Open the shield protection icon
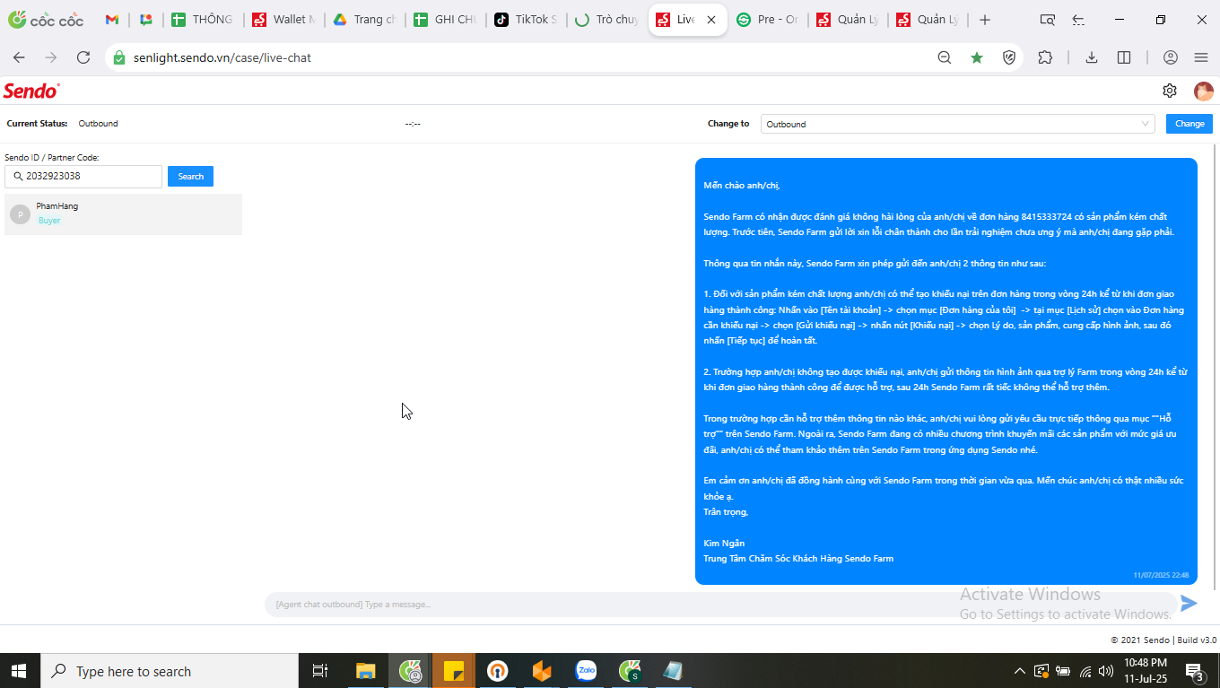This screenshot has height=688, width=1220. point(1009,57)
